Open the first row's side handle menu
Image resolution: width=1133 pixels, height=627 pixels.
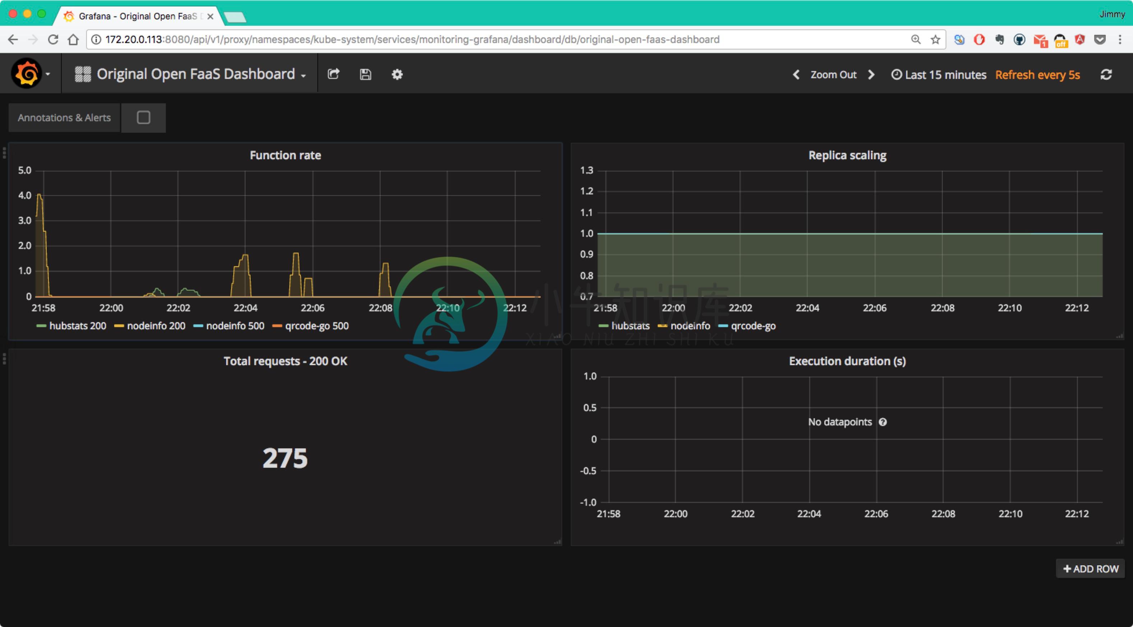[4, 153]
